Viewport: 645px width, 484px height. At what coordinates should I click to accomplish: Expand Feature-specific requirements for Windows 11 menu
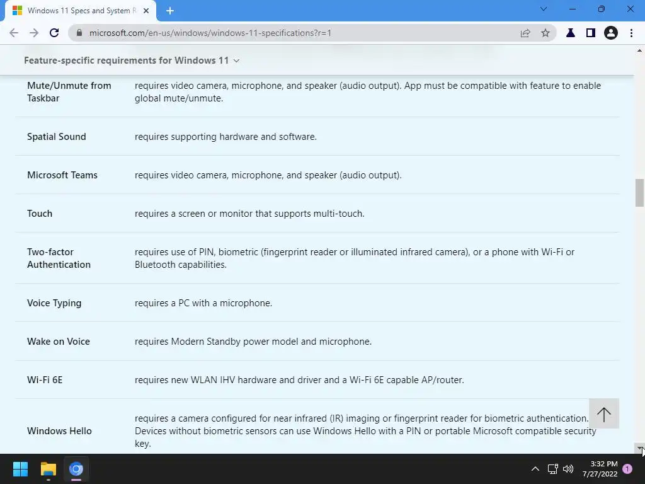tap(132, 60)
